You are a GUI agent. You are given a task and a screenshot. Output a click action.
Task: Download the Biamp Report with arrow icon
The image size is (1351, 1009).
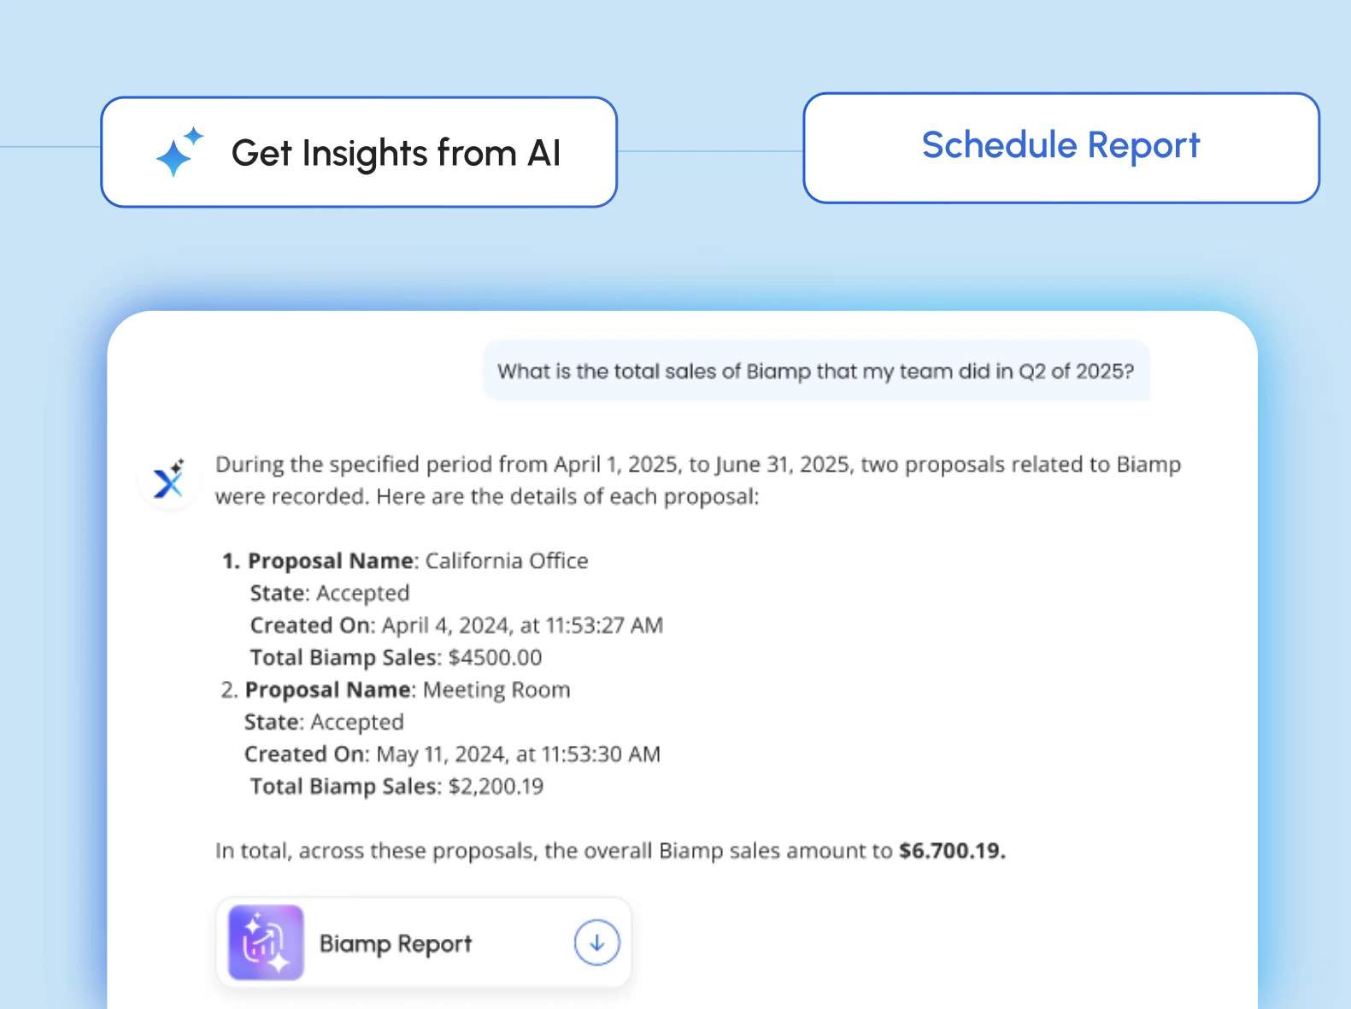(x=596, y=942)
